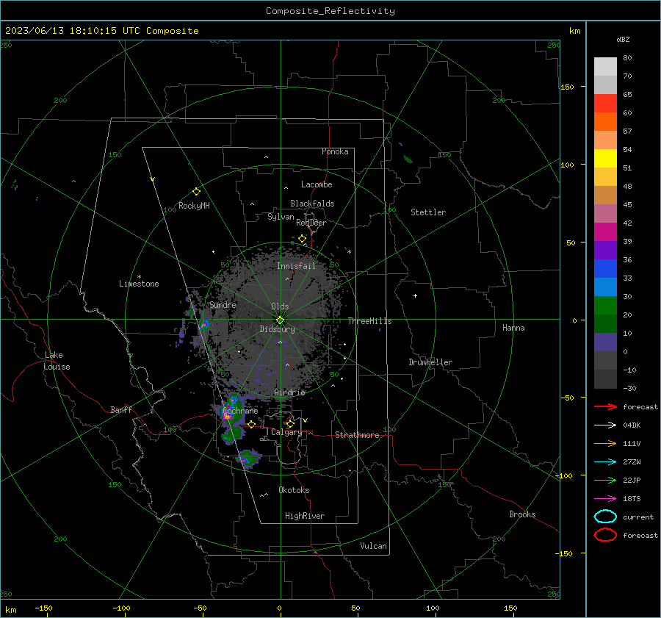Click the yellow V marker northwest of RockyMH
The image size is (661, 618).
pos(152,179)
